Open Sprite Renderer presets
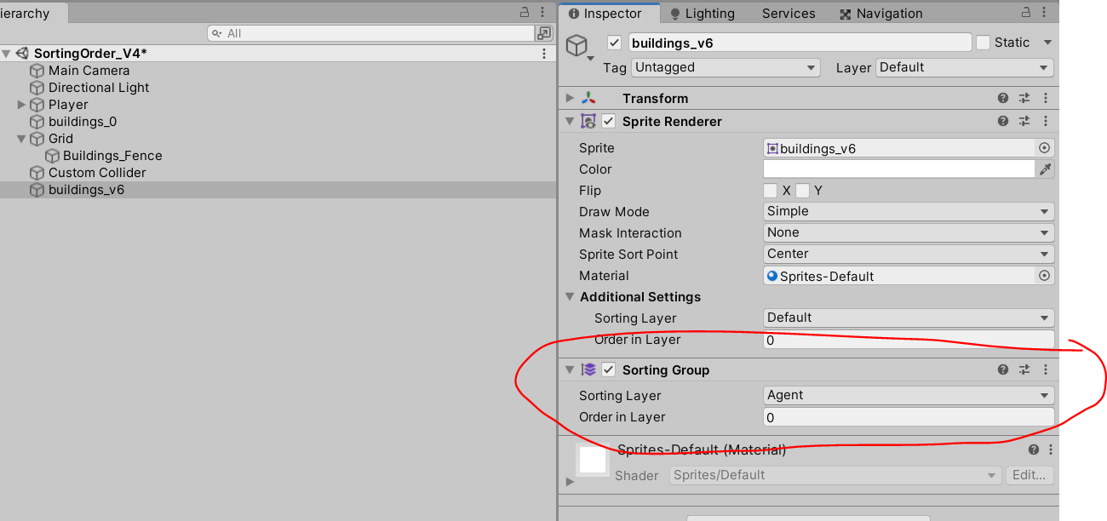Image resolution: width=1107 pixels, height=521 pixels. pyautogui.click(x=1024, y=122)
